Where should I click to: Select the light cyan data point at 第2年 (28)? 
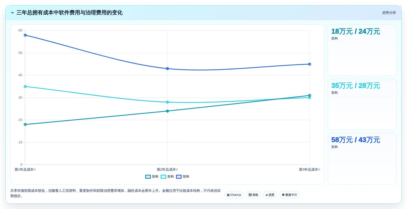point(167,102)
